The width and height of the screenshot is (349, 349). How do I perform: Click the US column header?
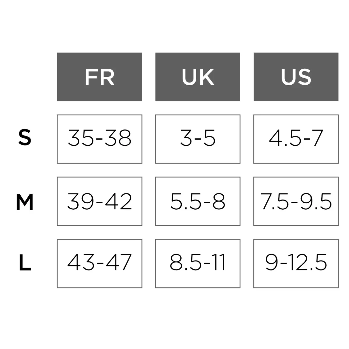(296, 77)
